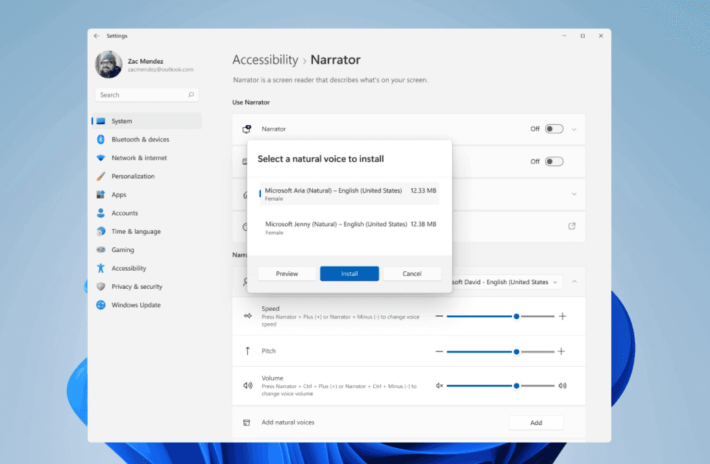The width and height of the screenshot is (710, 464).
Task: Click the Speed slider handle
Action: tap(516, 317)
